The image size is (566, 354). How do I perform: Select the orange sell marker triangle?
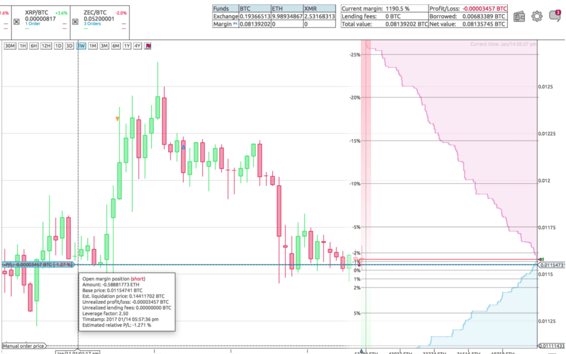coord(117,119)
